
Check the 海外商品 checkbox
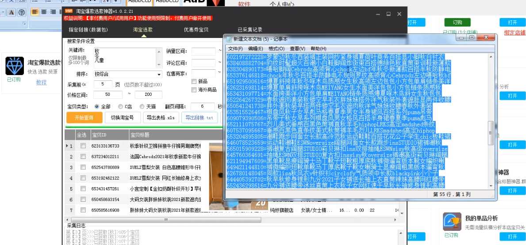[x=194, y=90]
